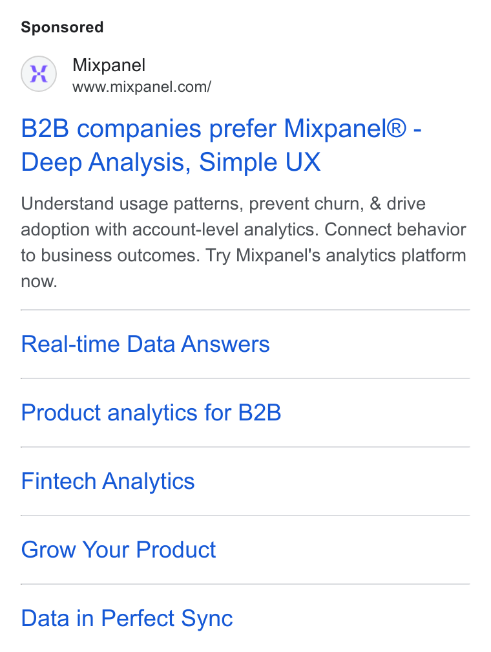Click the circular favicon beside Mixpanel
Viewport: 491px width, 652px height.
39,74
